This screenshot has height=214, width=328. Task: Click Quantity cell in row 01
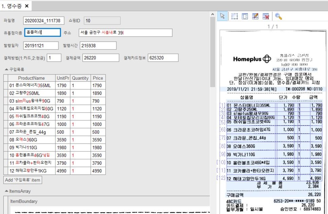click(80, 85)
